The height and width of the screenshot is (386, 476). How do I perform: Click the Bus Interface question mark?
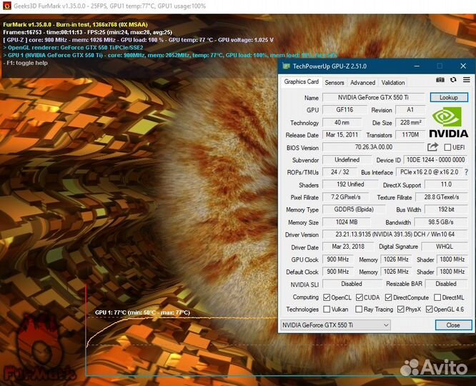tap(466, 172)
